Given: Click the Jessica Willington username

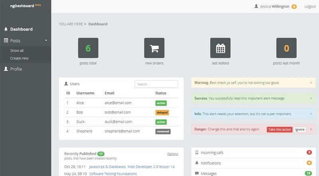Looking at the screenshot, I should 275,6.
